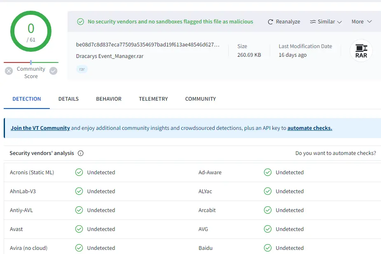The width and height of the screenshot is (381, 254).
Task: Click the no security vendors flagged message
Action: pos(171,21)
